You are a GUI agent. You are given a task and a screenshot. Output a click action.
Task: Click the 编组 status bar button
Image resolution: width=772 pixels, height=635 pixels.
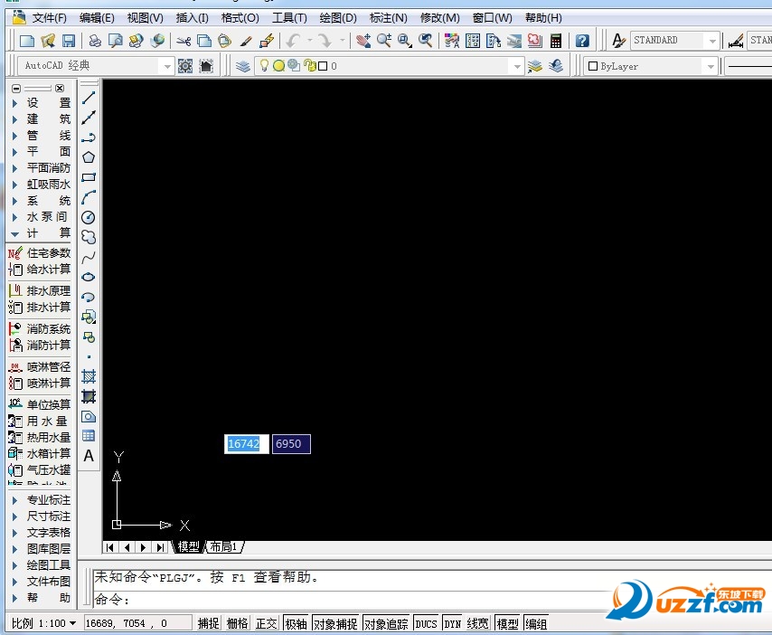[536, 623]
